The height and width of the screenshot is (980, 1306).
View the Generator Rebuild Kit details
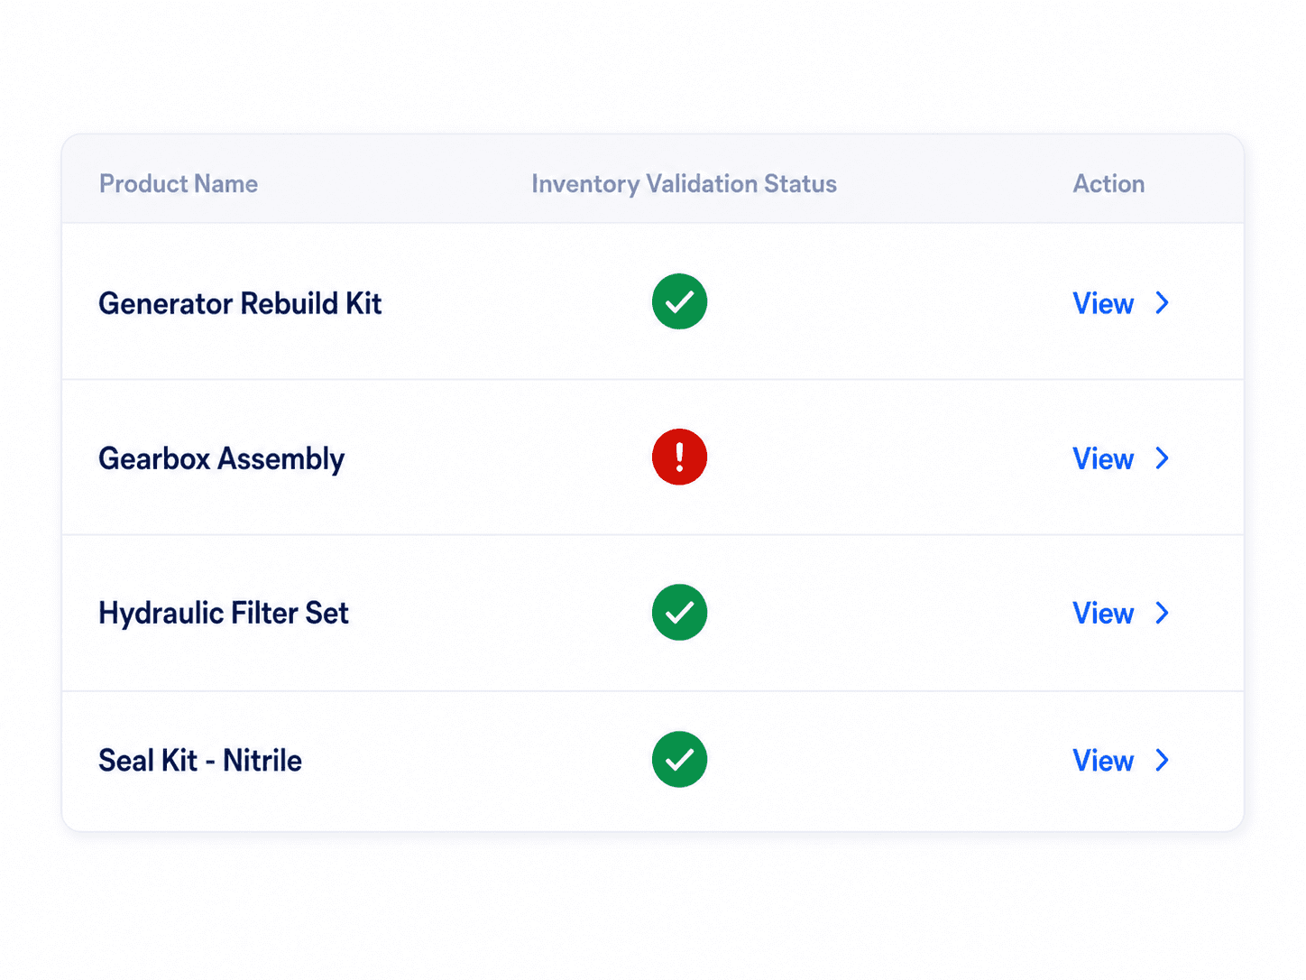point(1102,303)
